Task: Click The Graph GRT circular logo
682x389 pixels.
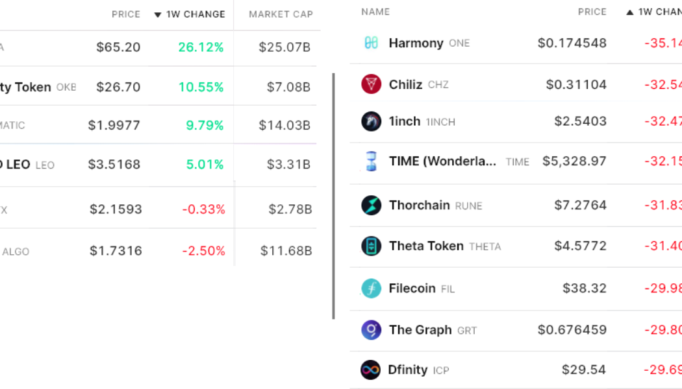Action: click(x=371, y=329)
